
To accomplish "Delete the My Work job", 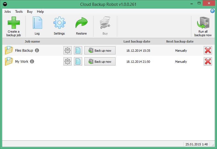I will (208, 62).
